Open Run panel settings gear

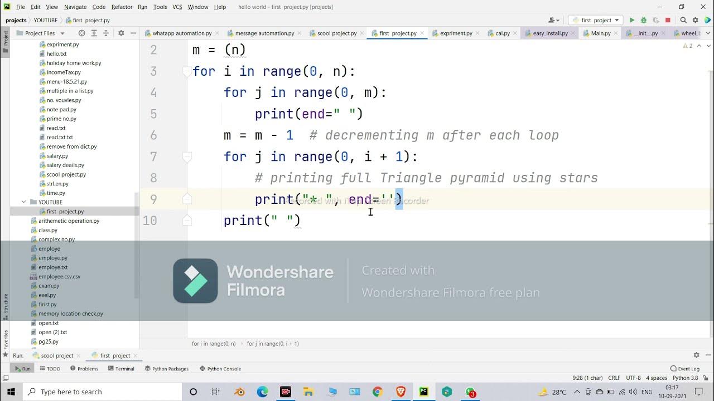tap(696, 355)
